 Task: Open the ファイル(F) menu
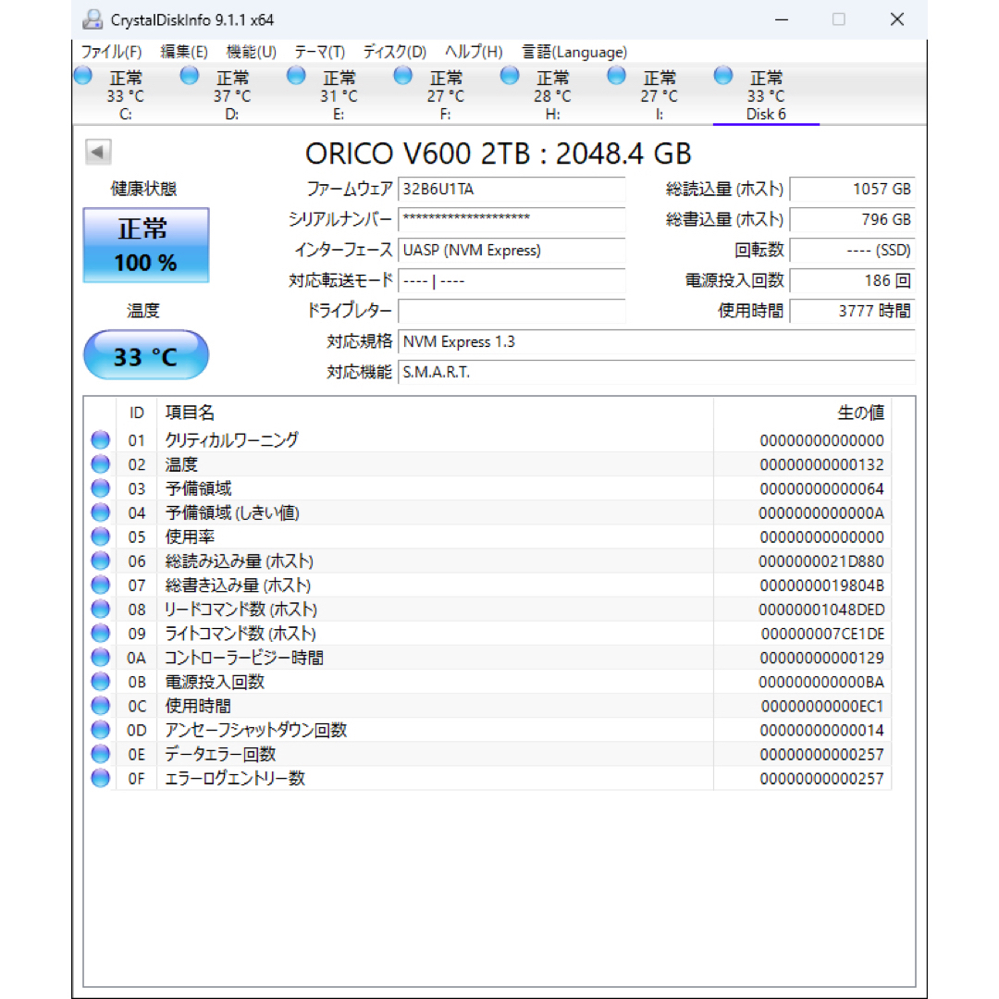(x=111, y=52)
